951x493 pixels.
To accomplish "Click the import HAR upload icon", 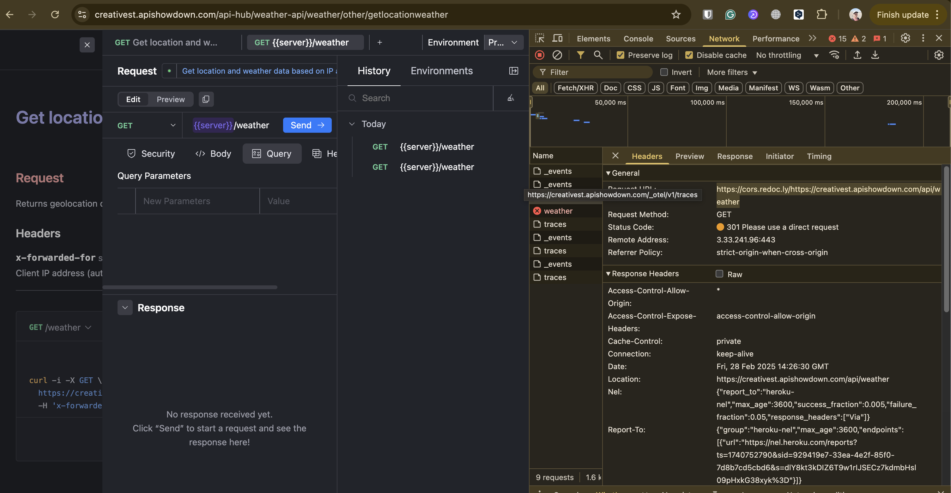I will (857, 55).
